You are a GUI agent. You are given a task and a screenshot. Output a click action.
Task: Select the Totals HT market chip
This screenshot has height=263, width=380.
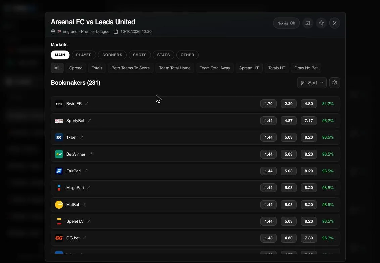[277, 68]
